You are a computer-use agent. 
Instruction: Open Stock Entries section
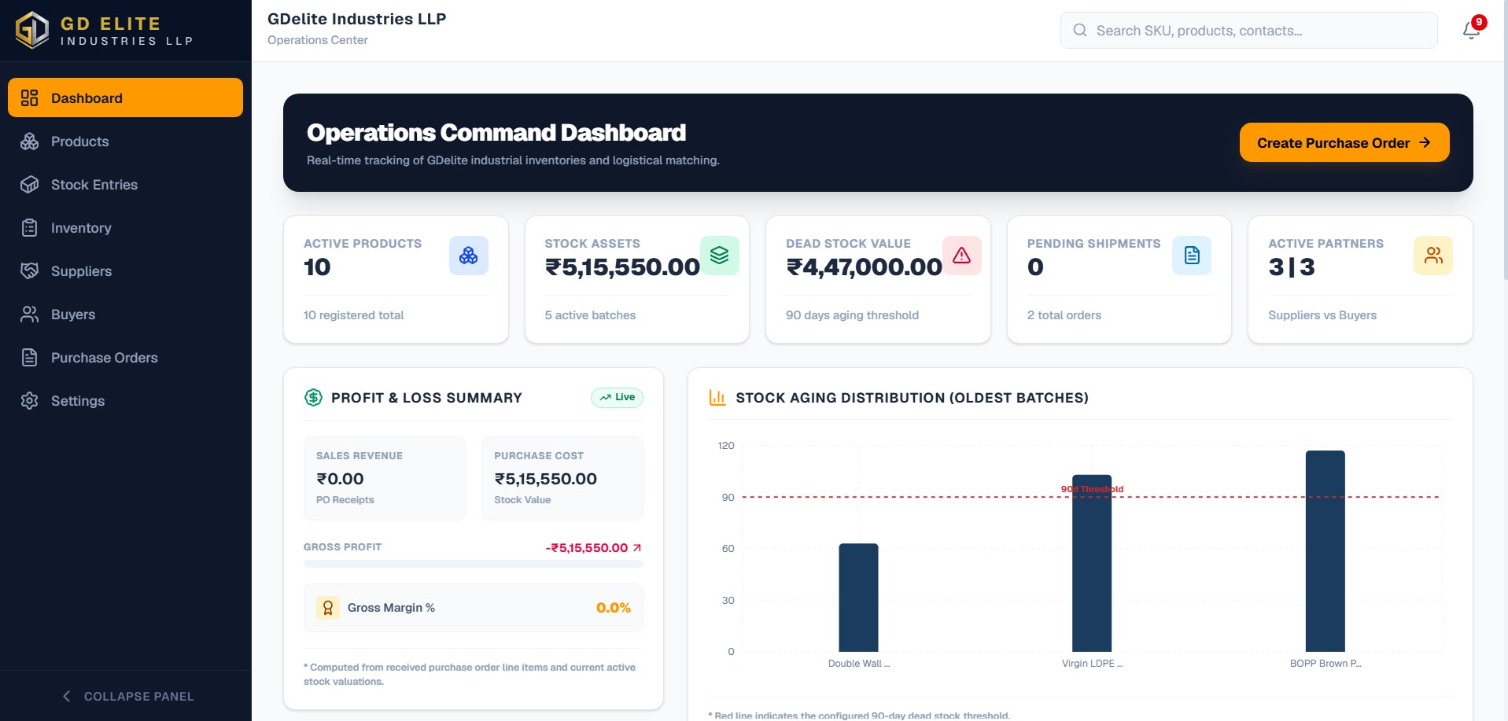(x=125, y=184)
